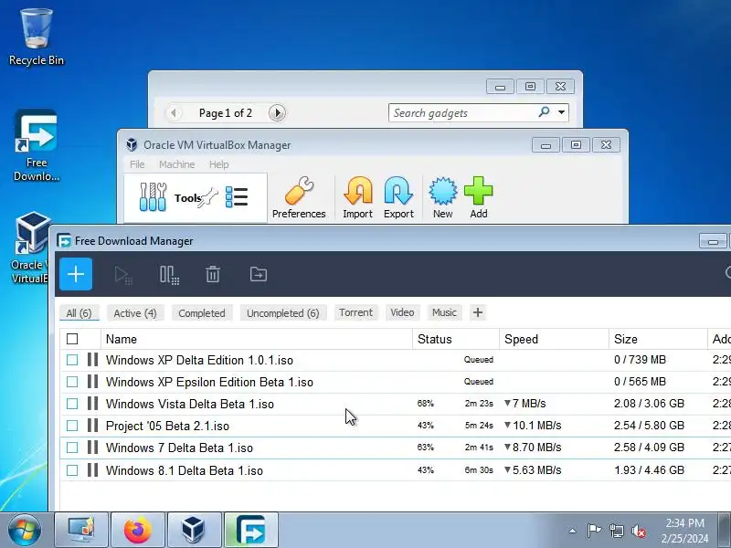Open Recycle Bin desktop icon
Viewport: 731px width, 548px height.
(37, 37)
